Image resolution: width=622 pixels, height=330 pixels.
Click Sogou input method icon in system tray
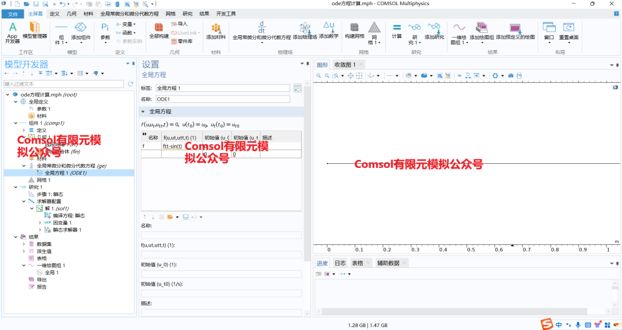point(547,324)
